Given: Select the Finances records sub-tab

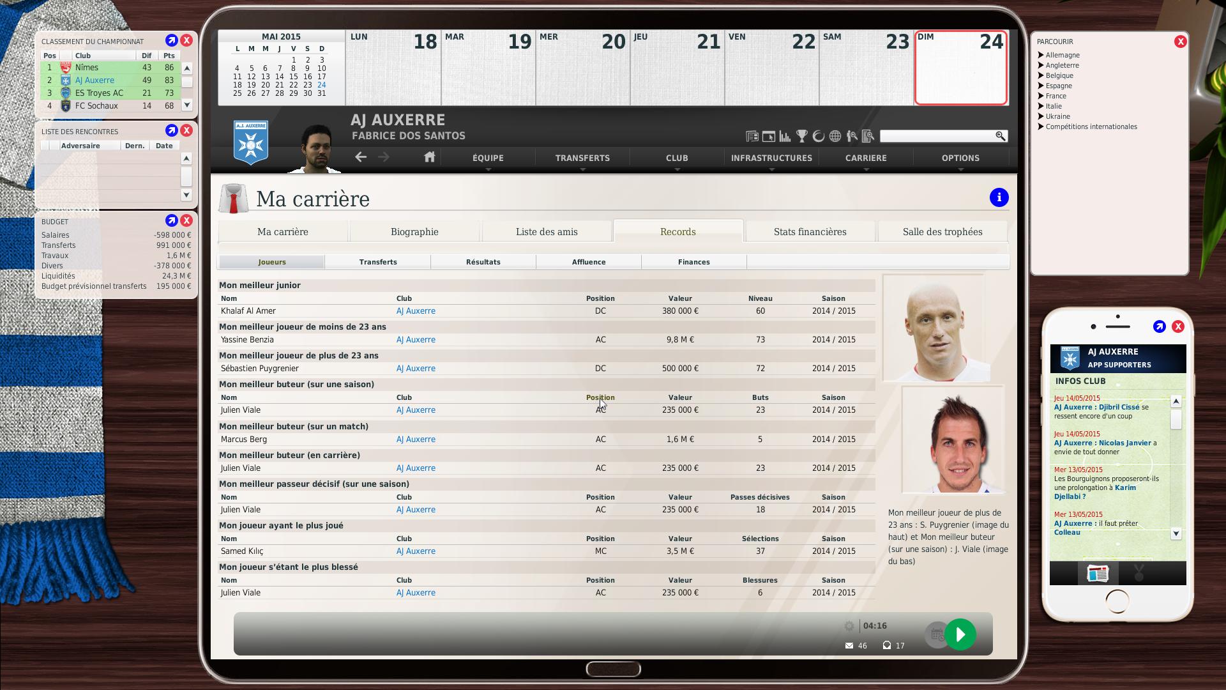Looking at the screenshot, I should pyautogui.click(x=694, y=262).
